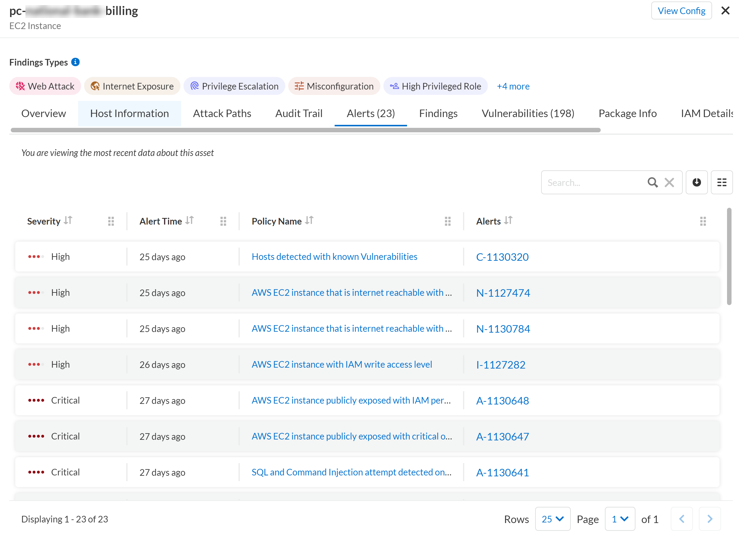Clear the search field with X icon

click(669, 182)
